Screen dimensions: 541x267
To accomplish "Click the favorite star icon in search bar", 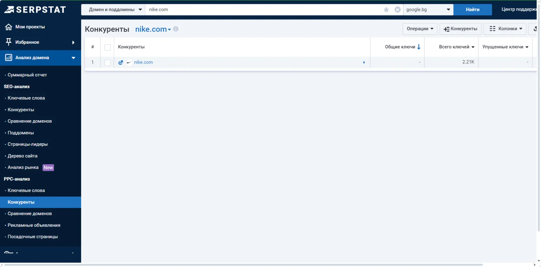I will coord(386,10).
